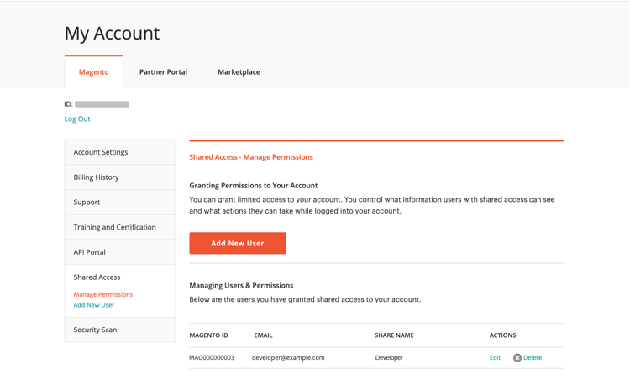
Task: Open the API Portal sidebar item
Action: tap(90, 252)
